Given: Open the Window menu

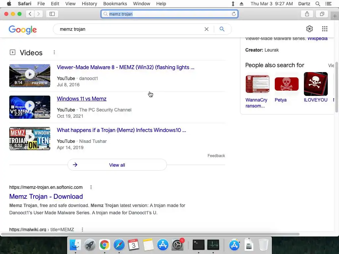Looking at the screenshot, I should click(x=142, y=4).
